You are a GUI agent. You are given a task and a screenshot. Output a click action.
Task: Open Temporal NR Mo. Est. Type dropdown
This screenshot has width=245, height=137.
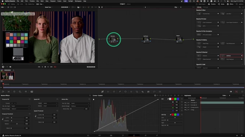click(20, 106)
